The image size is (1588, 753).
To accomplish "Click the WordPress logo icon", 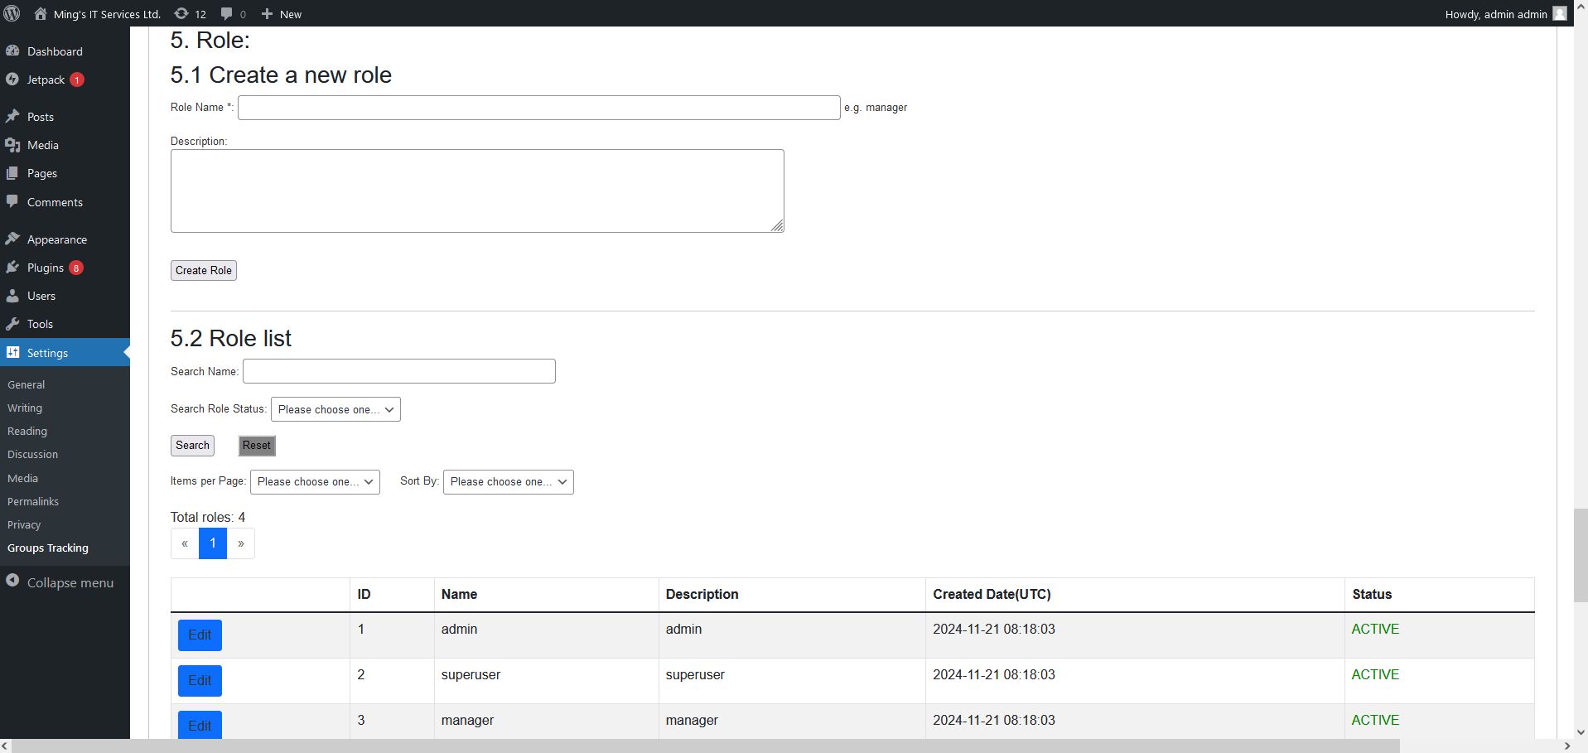I will pyautogui.click(x=12, y=13).
